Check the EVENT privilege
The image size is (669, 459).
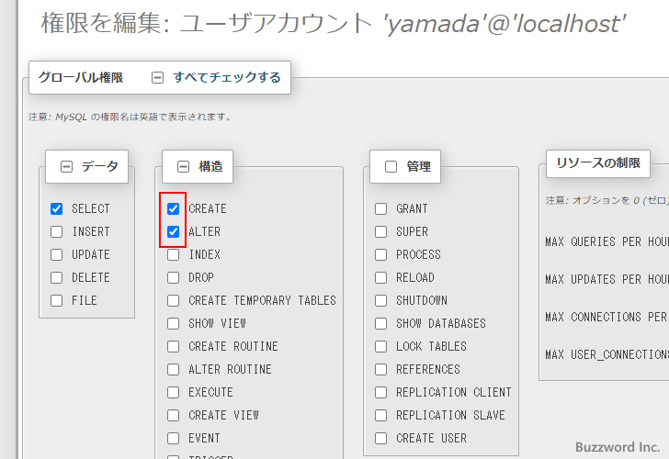(x=173, y=439)
